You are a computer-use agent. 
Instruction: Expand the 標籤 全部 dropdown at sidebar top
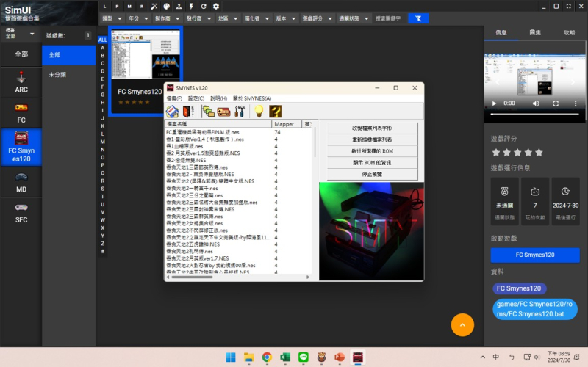point(20,34)
